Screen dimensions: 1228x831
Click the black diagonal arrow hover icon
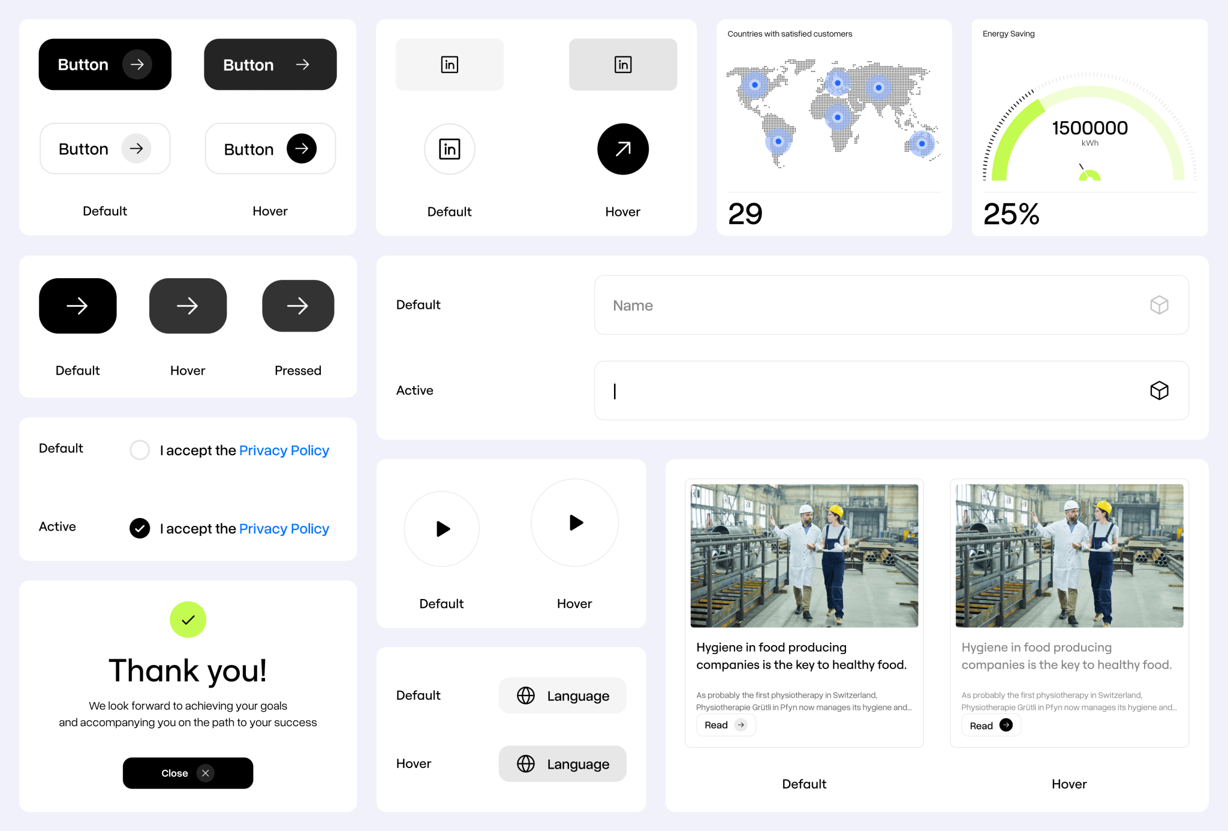tap(622, 149)
